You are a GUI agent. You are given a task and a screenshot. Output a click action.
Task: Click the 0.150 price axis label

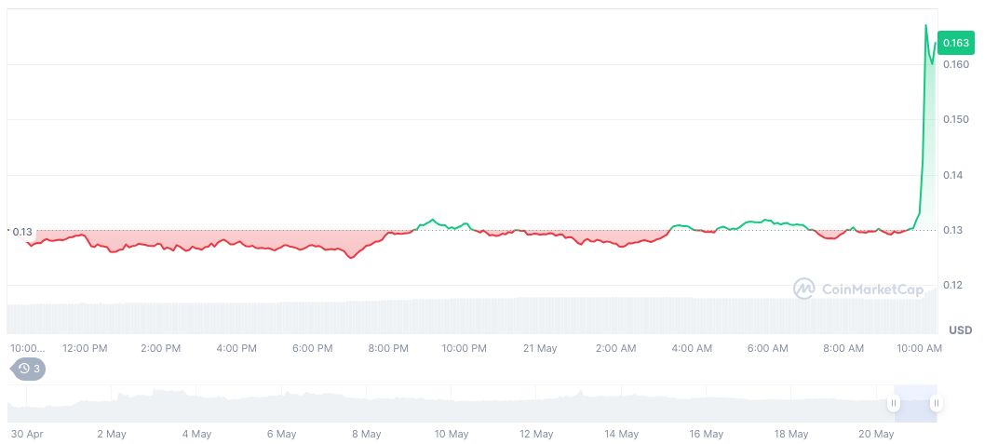956,120
